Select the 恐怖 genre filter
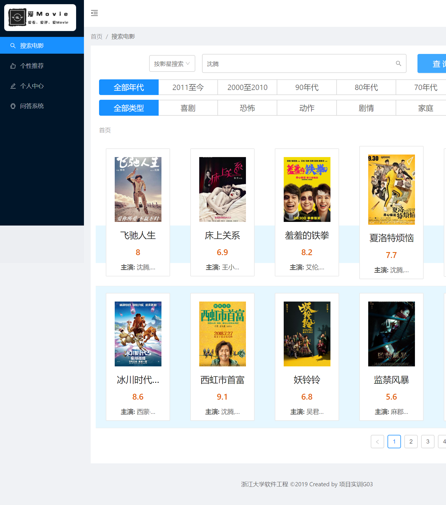Viewport: 446px width, 505px height. click(x=247, y=108)
